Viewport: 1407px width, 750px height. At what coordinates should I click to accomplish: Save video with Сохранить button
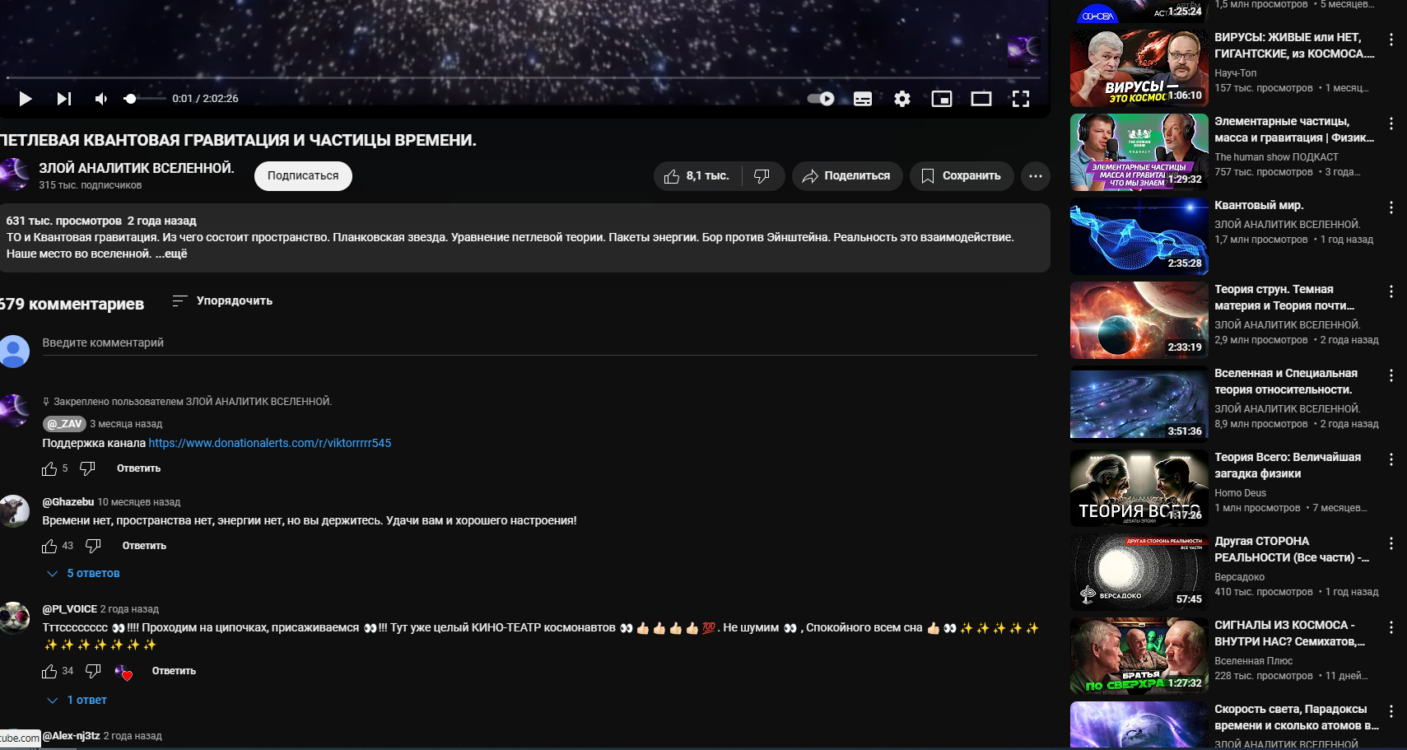click(x=962, y=176)
